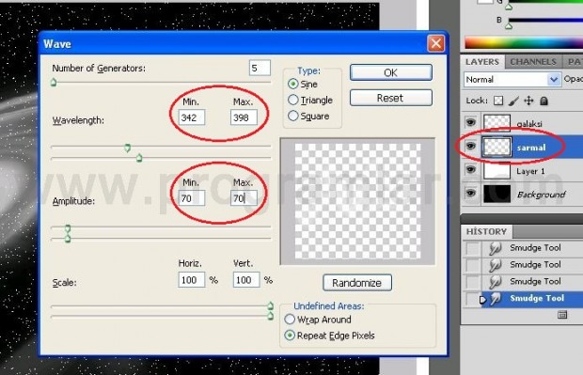Click the color spectrum ramp
583x375 pixels.
pyautogui.click(x=524, y=42)
